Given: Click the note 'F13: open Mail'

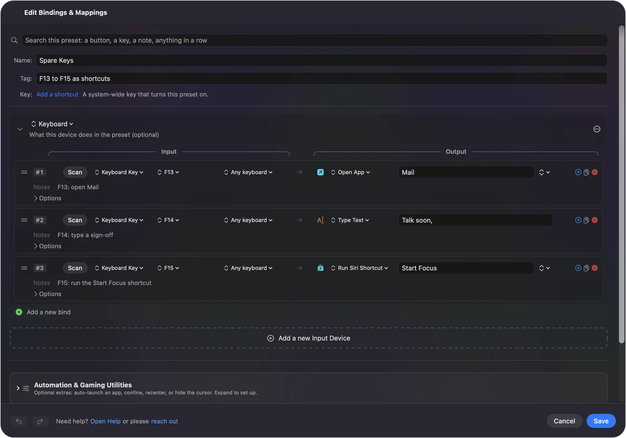Looking at the screenshot, I should pyautogui.click(x=78, y=187).
